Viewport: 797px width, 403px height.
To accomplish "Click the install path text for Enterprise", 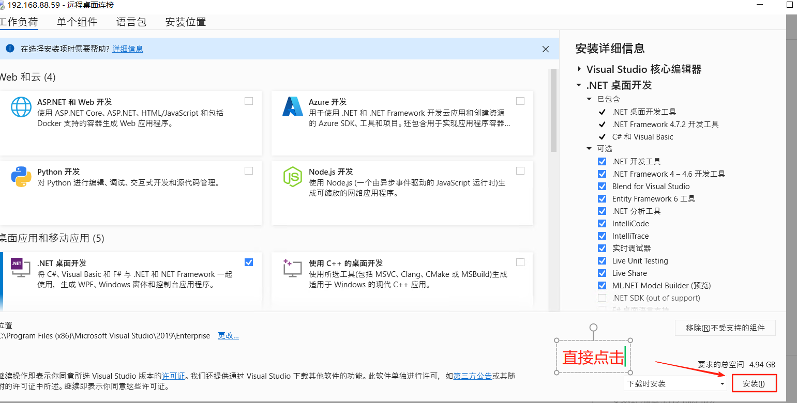I will click(105, 336).
